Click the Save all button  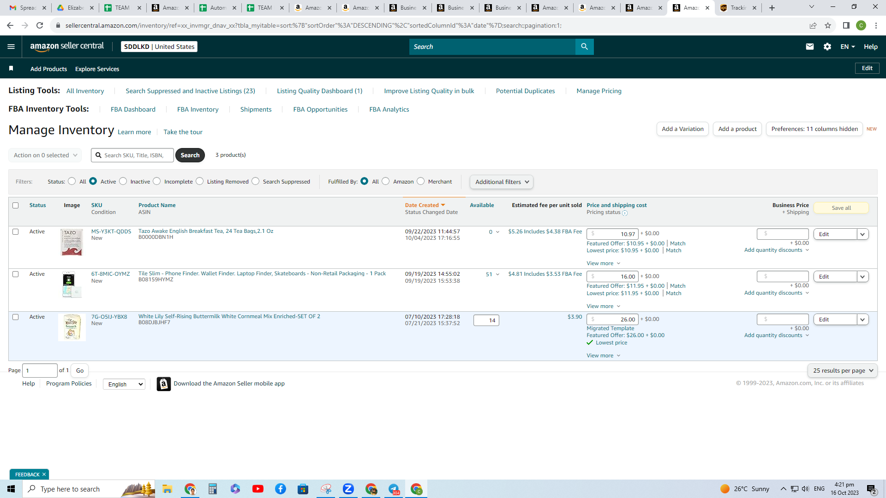tap(841, 208)
